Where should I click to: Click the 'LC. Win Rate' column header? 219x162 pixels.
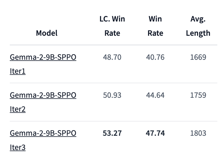112,26
